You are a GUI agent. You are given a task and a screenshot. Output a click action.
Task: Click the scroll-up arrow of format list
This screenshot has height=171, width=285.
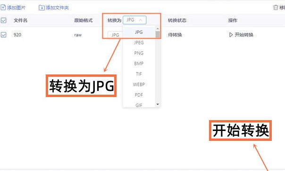click(x=158, y=29)
